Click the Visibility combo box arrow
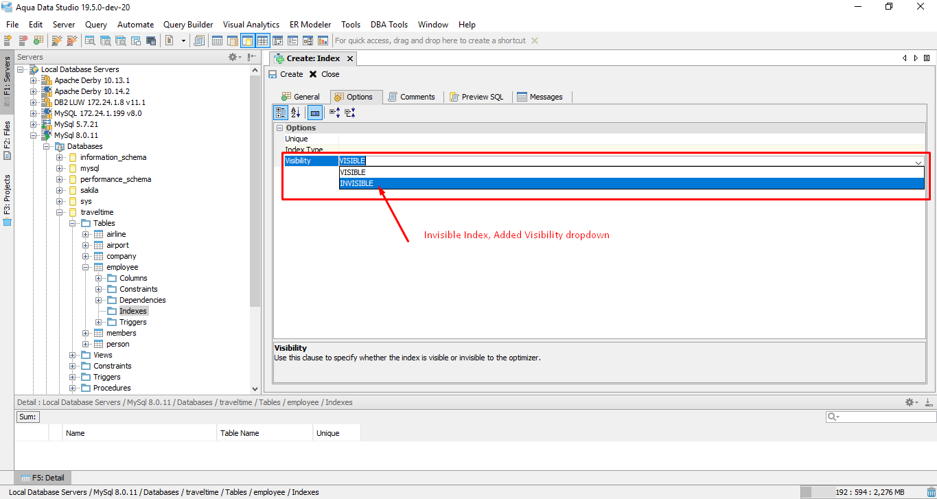The height and width of the screenshot is (499, 937). click(x=918, y=161)
